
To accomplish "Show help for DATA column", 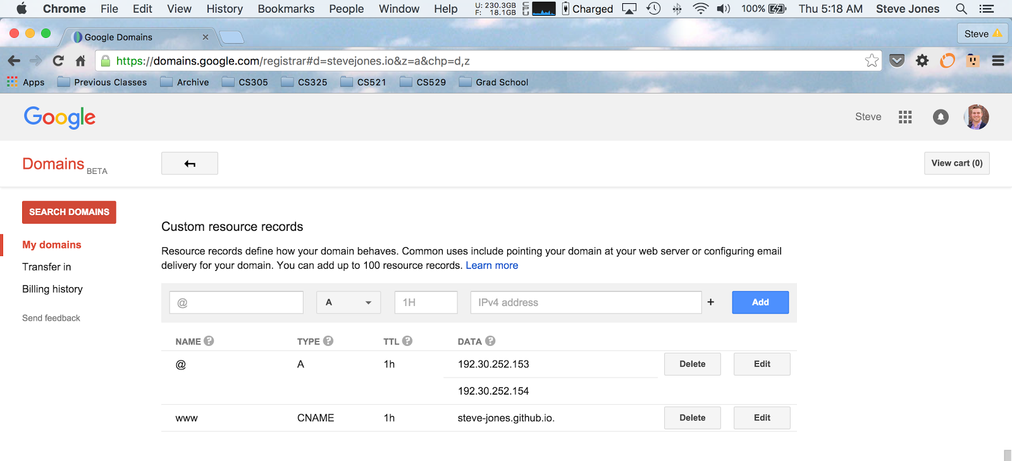I will pyautogui.click(x=490, y=341).
